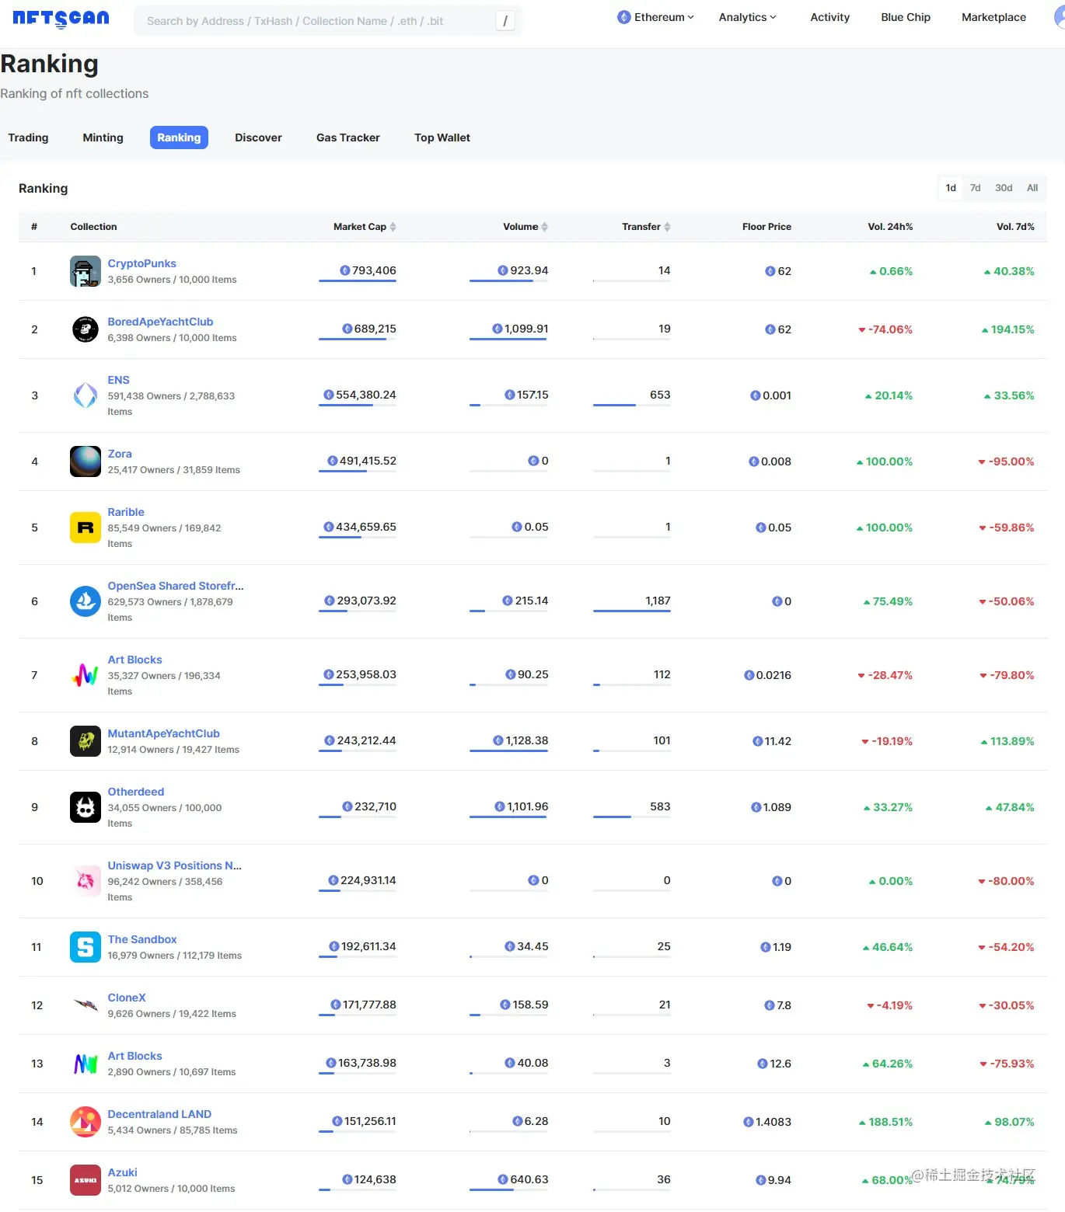Click the Otherdeed collection avatar
Viewport: 1065px width, 1212px height.
coord(86,807)
